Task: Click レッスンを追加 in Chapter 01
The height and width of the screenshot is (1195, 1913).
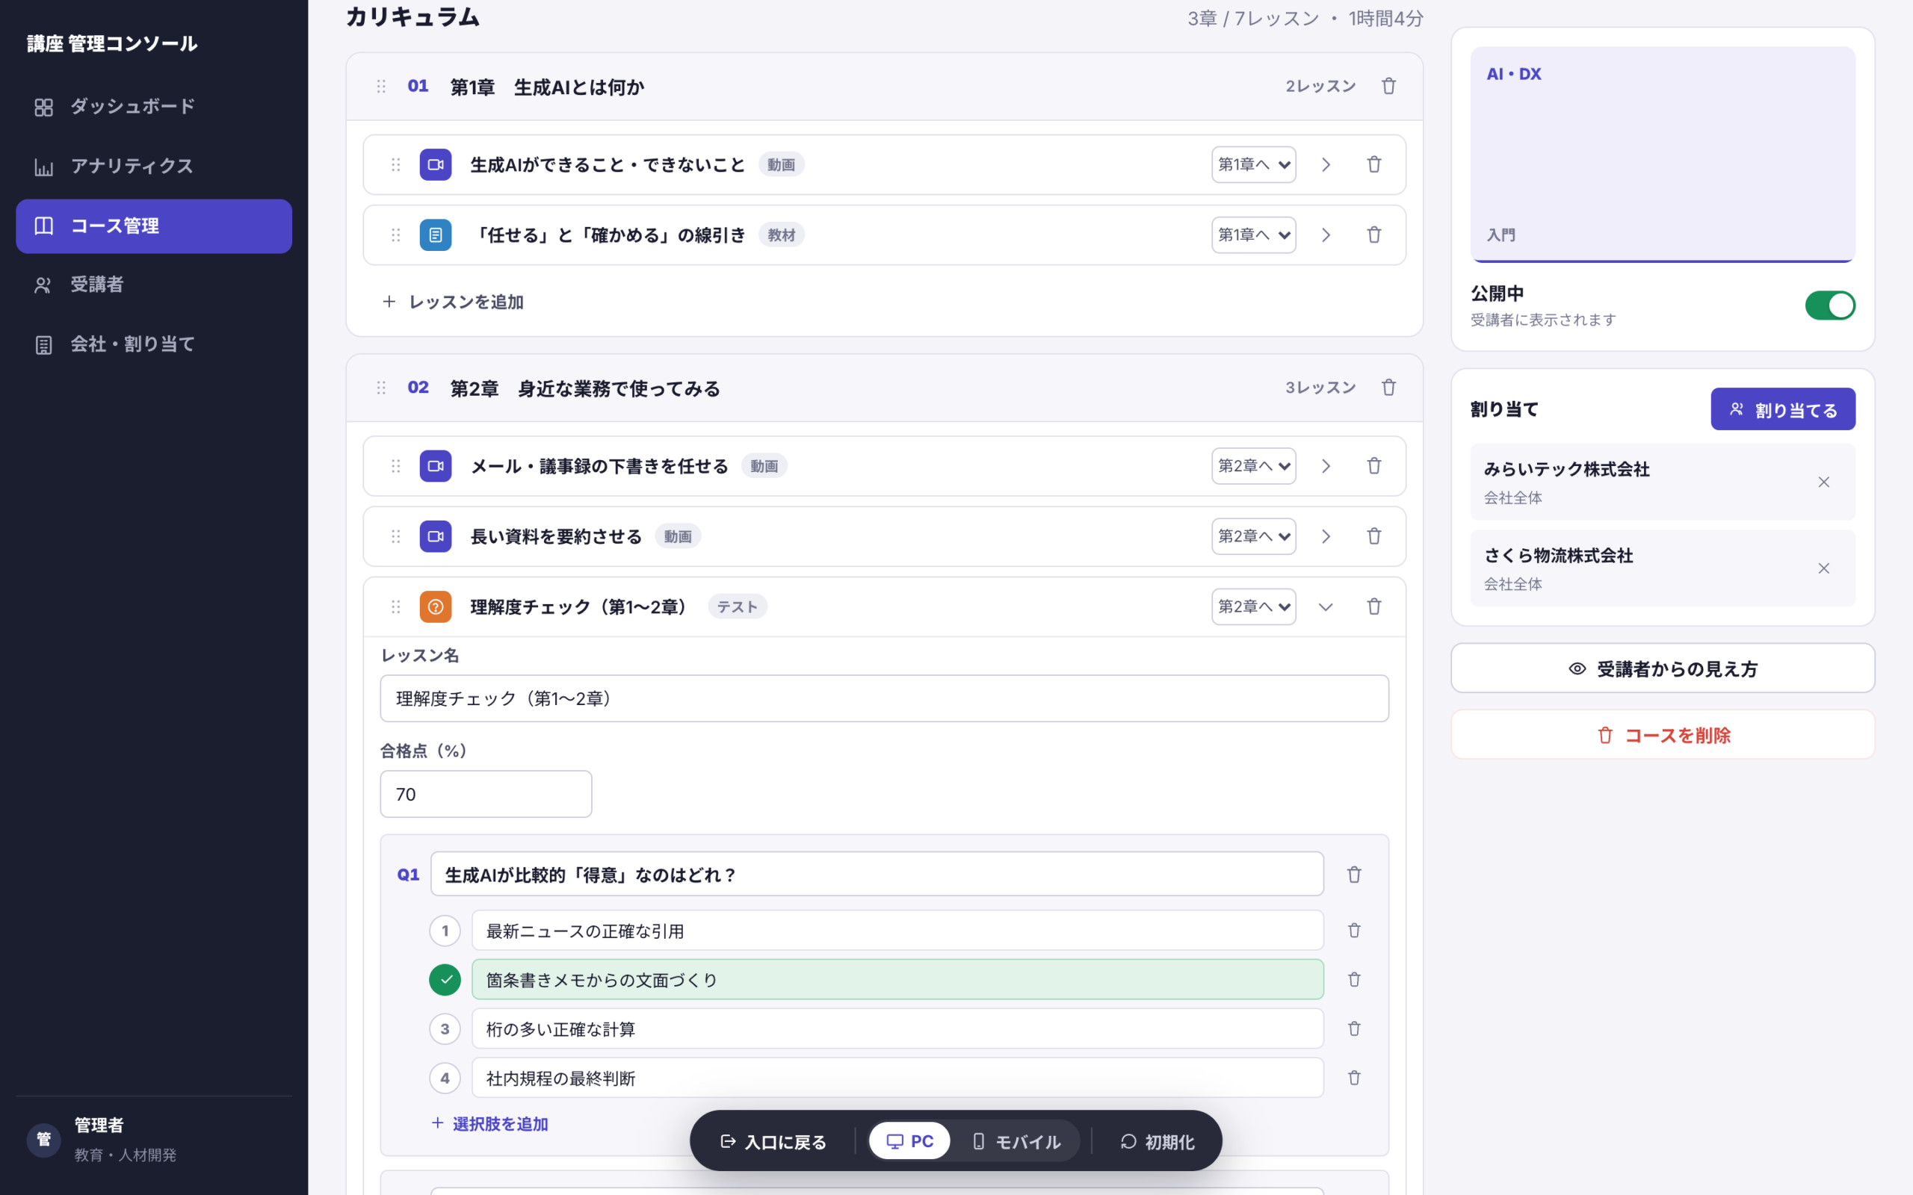Action: [x=453, y=301]
